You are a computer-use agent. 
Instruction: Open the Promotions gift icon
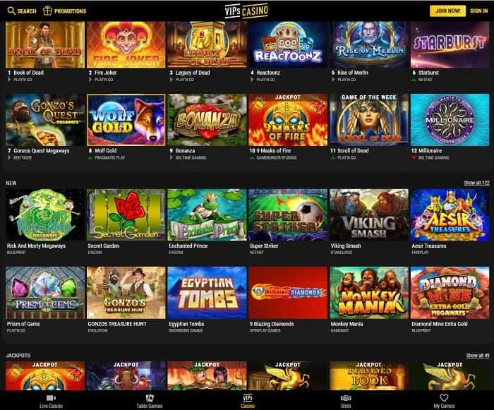(47, 11)
